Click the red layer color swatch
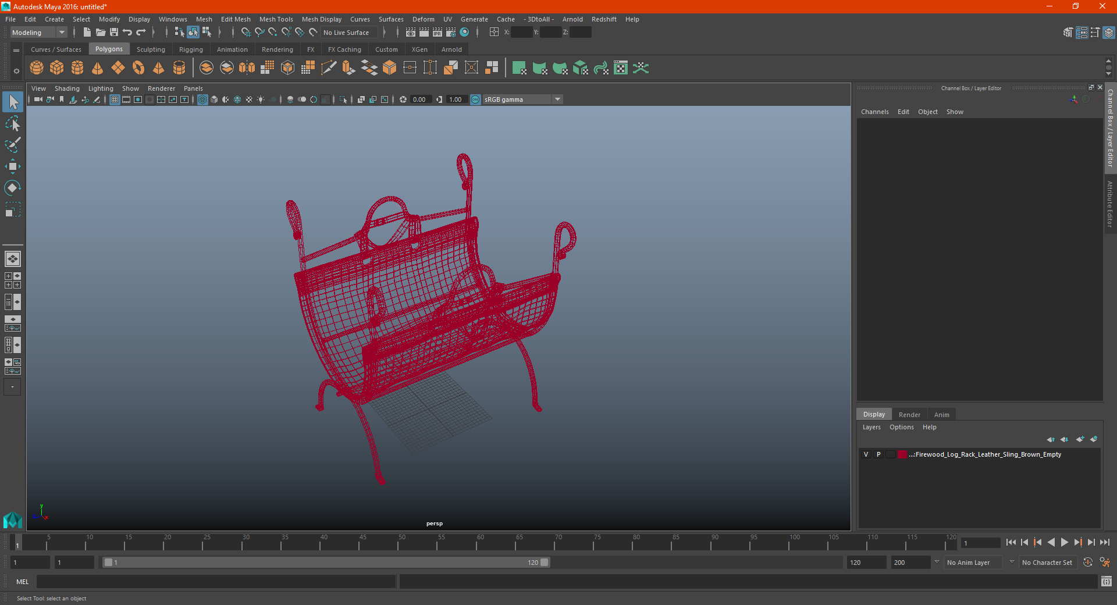 pyautogui.click(x=902, y=454)
